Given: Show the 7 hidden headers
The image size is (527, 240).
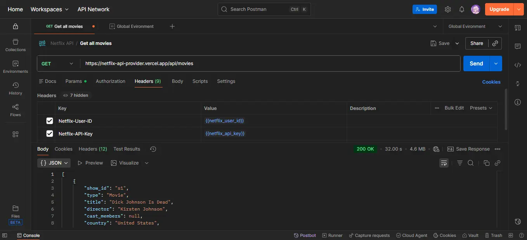Looking at the screenshot, I should [75, 95].
